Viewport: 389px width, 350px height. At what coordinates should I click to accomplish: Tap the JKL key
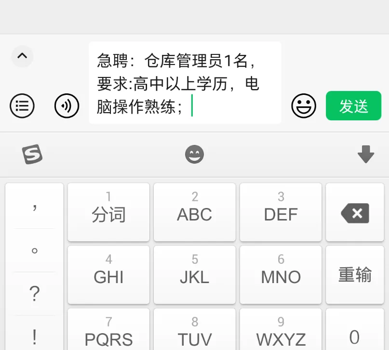tap(195, 275)
